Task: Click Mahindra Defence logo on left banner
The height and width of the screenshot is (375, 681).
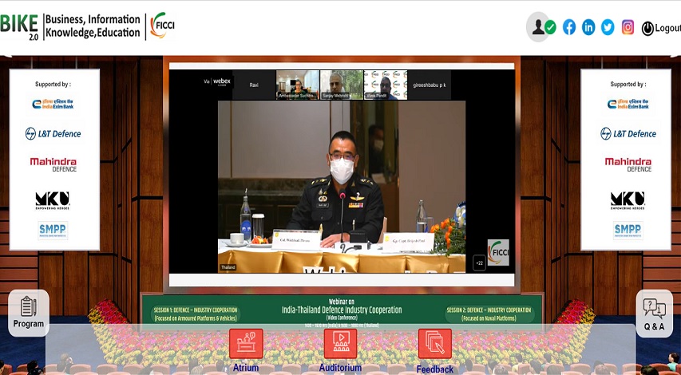Action: click(53, 164)
